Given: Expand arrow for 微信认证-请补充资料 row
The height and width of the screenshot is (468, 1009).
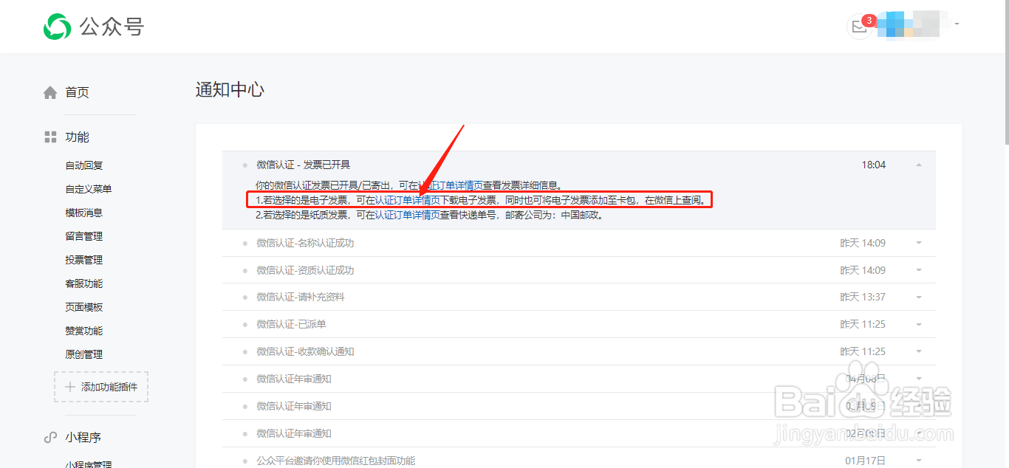Looking at the screenshot, I should coord(919,297).
